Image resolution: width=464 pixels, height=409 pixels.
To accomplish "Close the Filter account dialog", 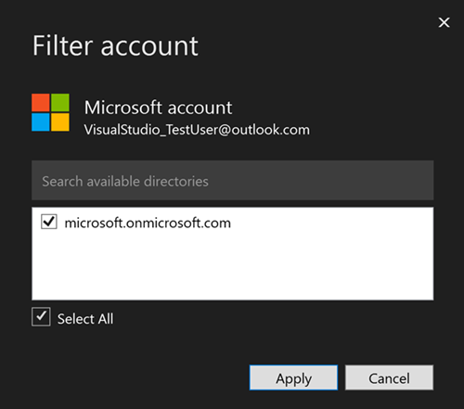I will pos(444,22).
